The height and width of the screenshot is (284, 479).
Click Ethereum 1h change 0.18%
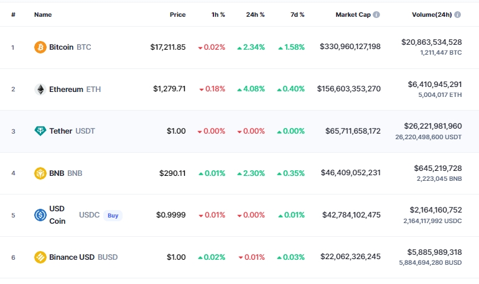click(x=212, y=89)
